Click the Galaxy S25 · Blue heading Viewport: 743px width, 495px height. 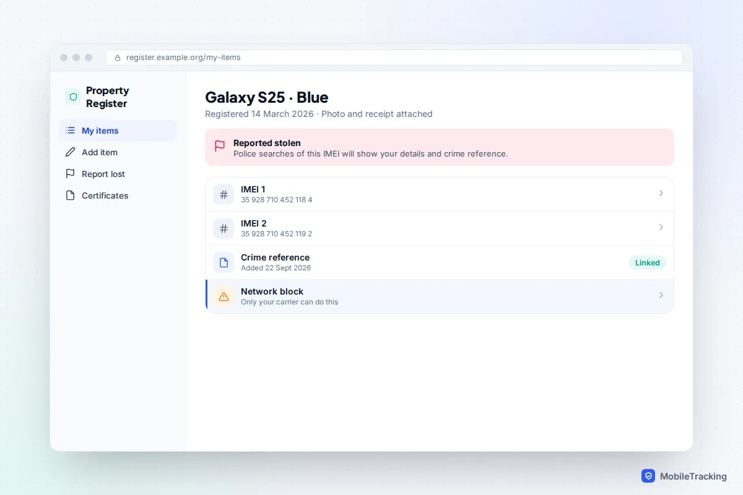tap(267, 97)
